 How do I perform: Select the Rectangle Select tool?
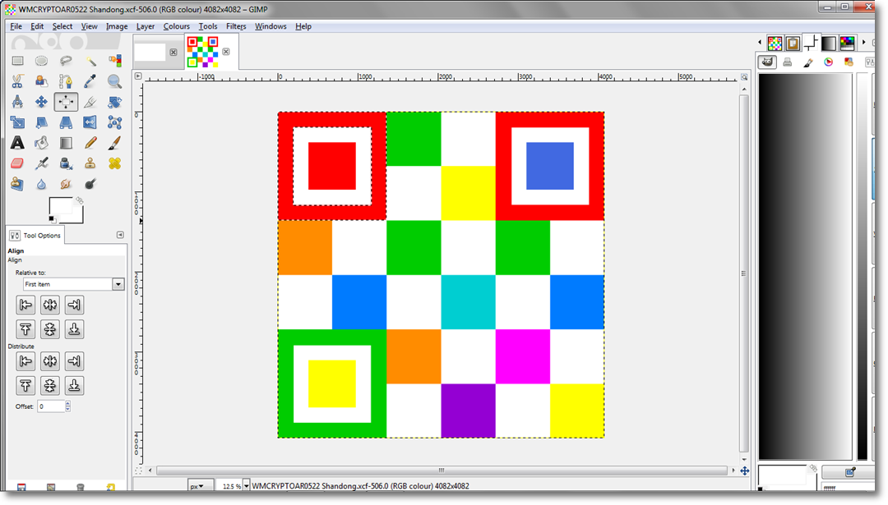pos(17,61)
